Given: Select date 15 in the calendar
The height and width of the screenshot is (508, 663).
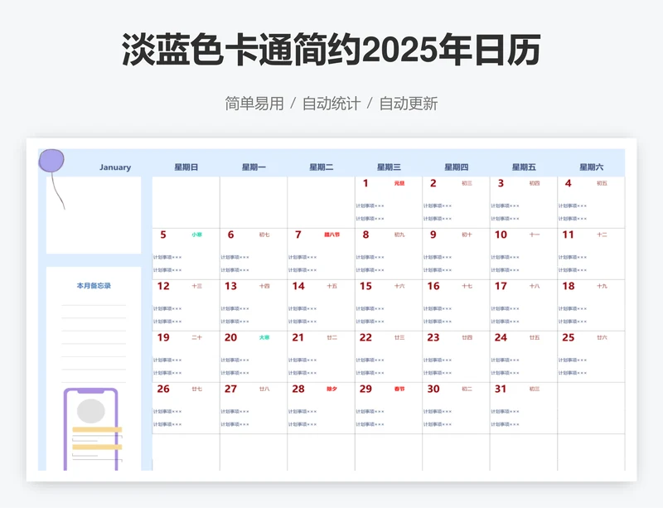Looking at the screenshot, I should pyautogui.click(x=365, y=287).
